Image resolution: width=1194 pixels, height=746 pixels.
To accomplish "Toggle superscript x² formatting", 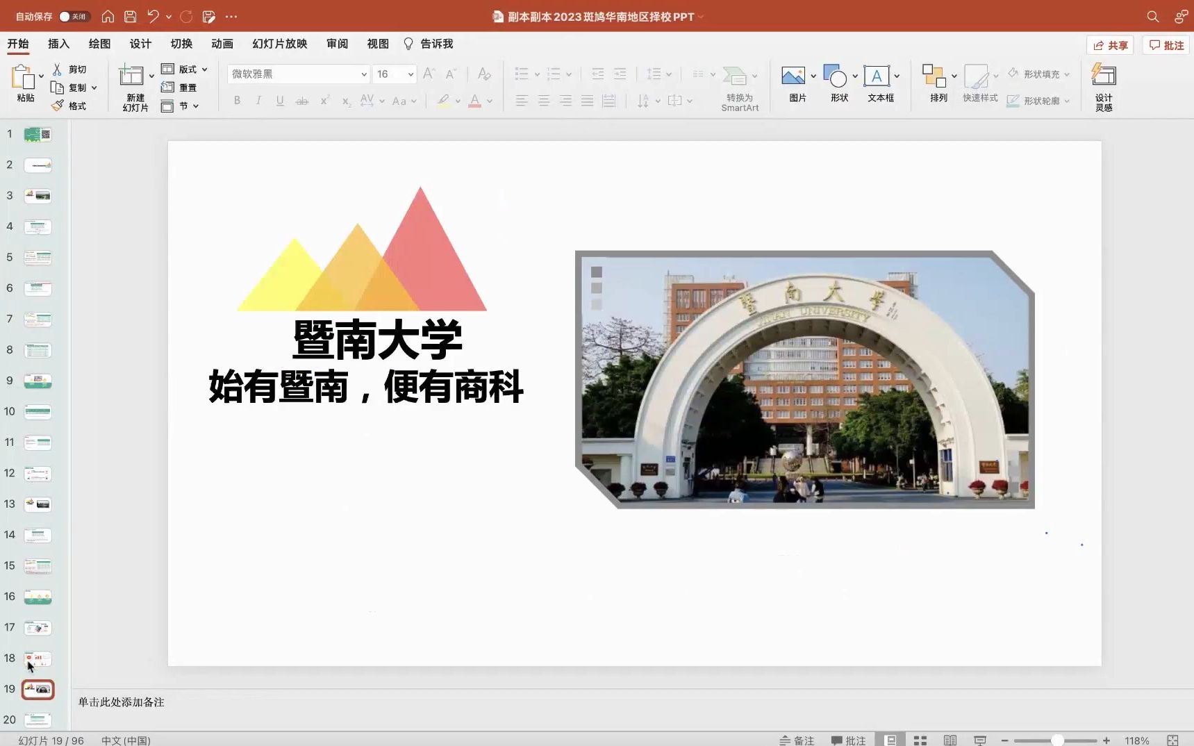I will [x=324, y=101].
